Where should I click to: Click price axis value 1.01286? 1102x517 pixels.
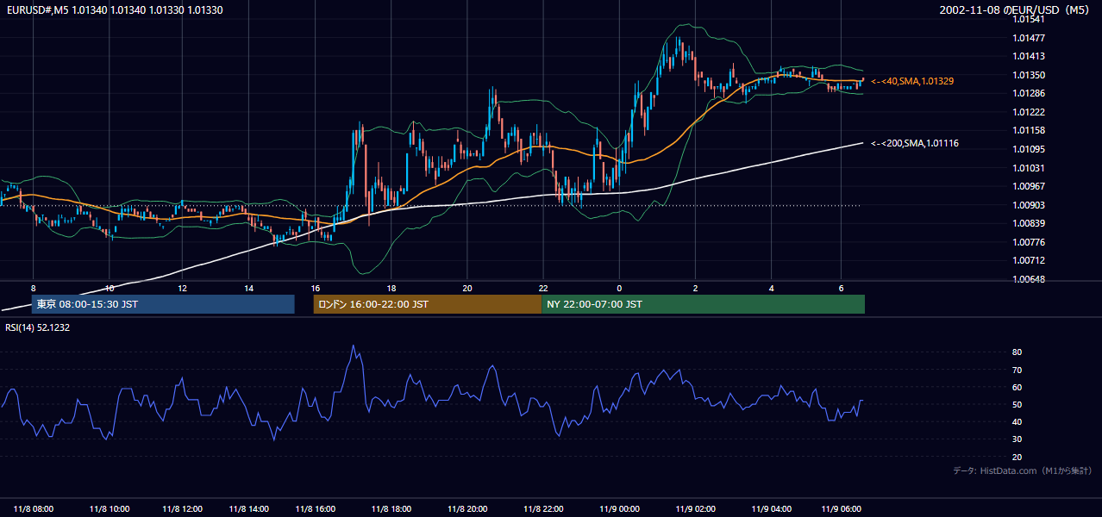(1030, 94)
